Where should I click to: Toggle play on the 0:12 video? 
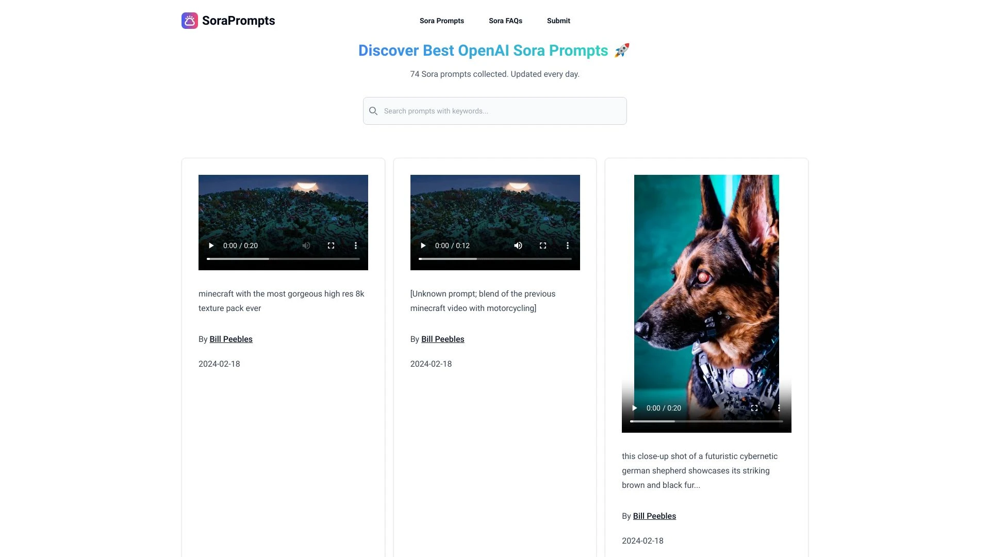click(x=423, y=245)
